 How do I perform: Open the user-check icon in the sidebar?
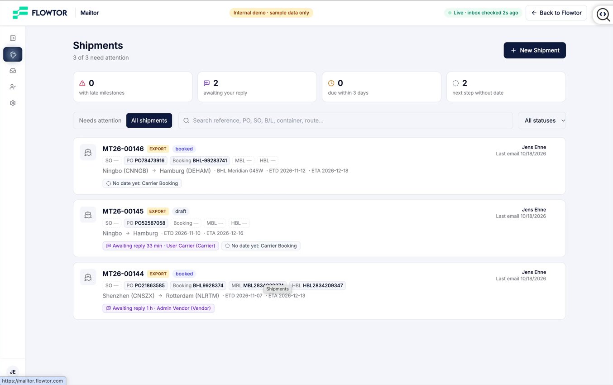click(x=13, y=87)
